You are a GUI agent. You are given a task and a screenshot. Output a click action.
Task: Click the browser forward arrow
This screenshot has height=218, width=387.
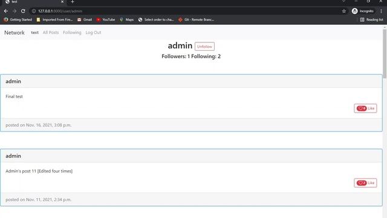coord(15,11)
